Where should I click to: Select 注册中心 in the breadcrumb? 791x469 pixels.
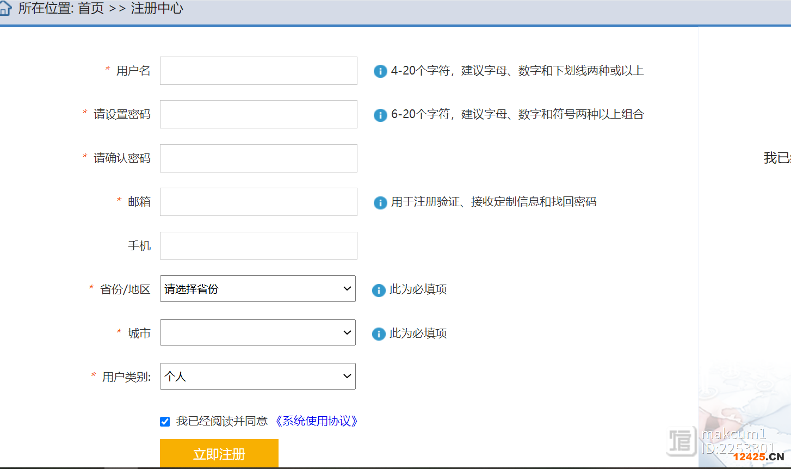pyautogui.click(x=157, y=9)
